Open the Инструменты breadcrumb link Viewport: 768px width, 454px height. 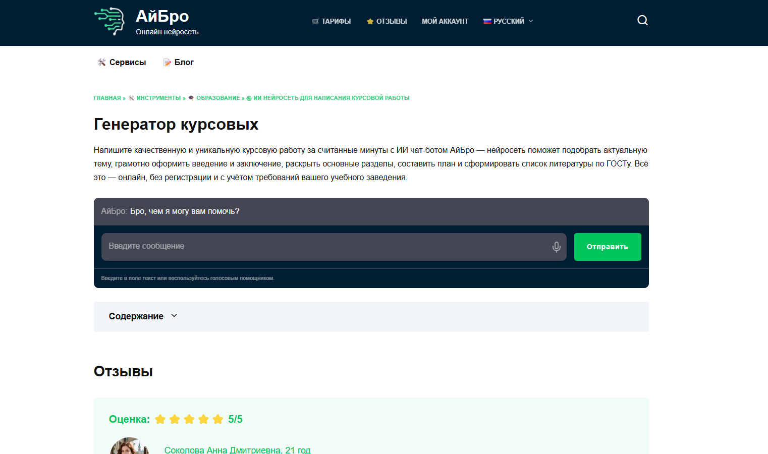point(158,98)
